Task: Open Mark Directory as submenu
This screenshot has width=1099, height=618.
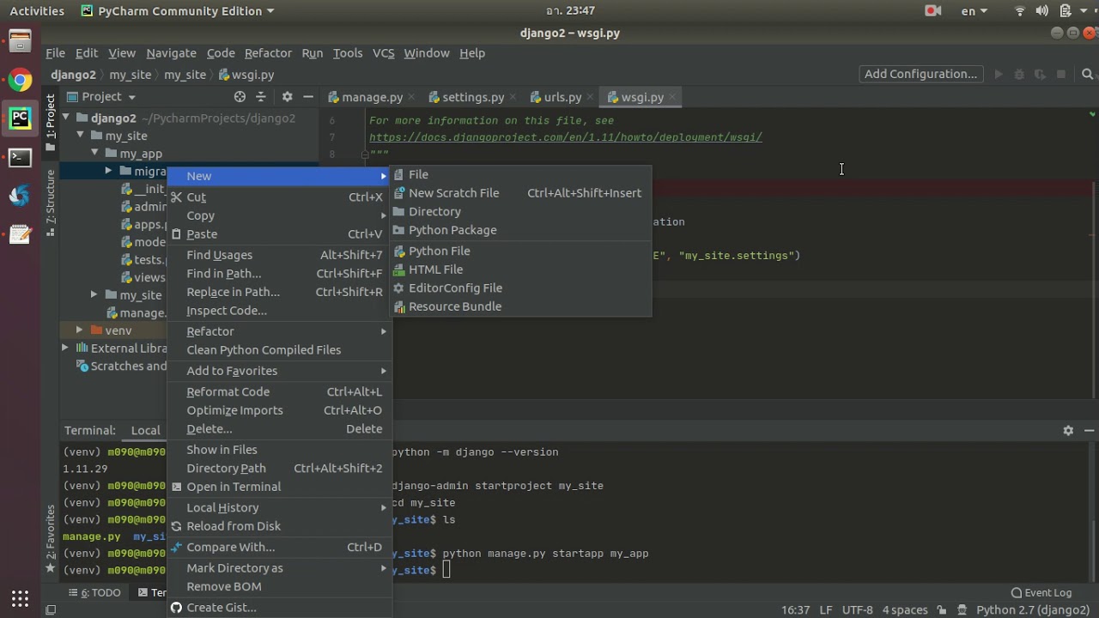Action: point(278,568)
